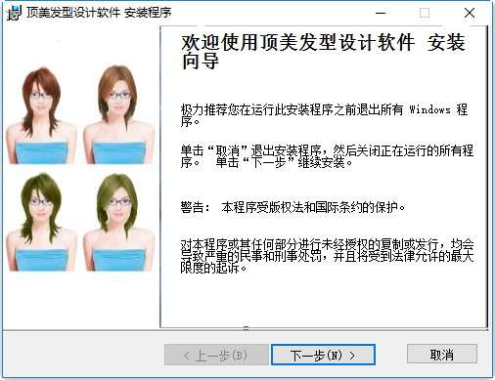The width and height of the screenshot is (495, 380).
Task: Select the green layered hairstyle portrait
Action: tap(40, 222)
